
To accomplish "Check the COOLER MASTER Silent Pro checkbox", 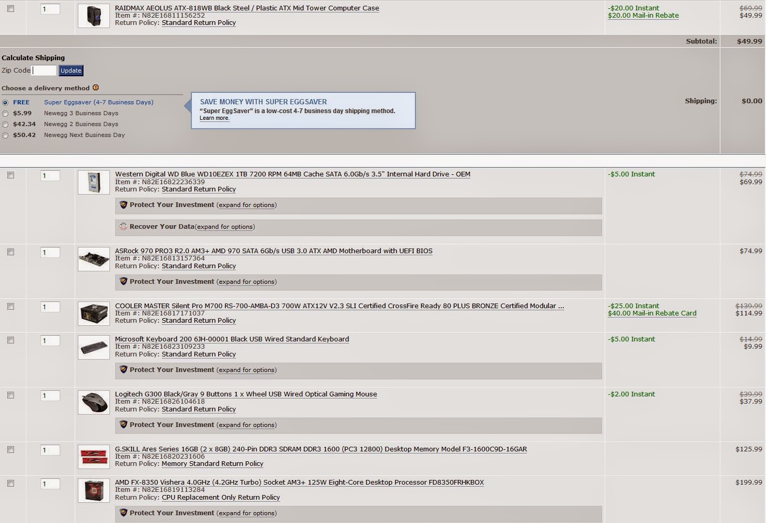I will 10,307.
